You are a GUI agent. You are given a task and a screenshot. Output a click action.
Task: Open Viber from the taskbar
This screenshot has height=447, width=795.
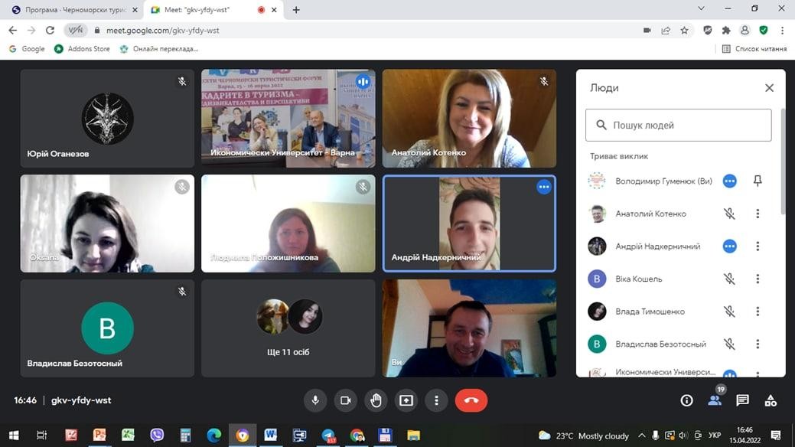point(157,435)
